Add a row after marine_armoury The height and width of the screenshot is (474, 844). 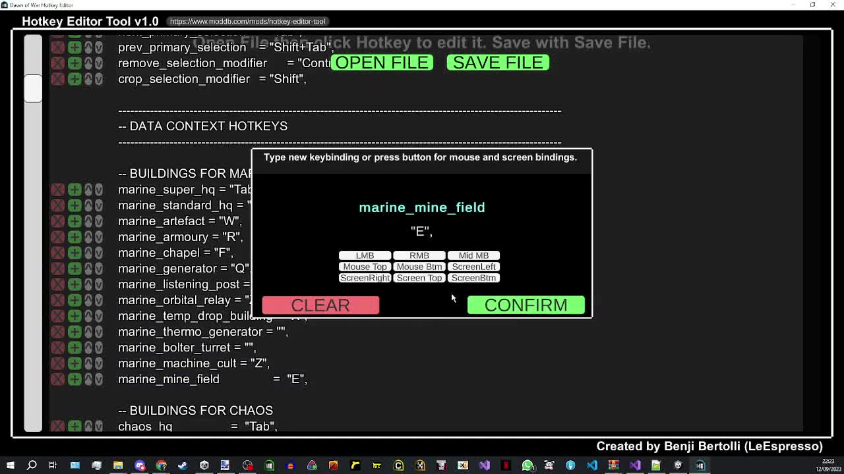pyautogui.click(x=75, y=237)
